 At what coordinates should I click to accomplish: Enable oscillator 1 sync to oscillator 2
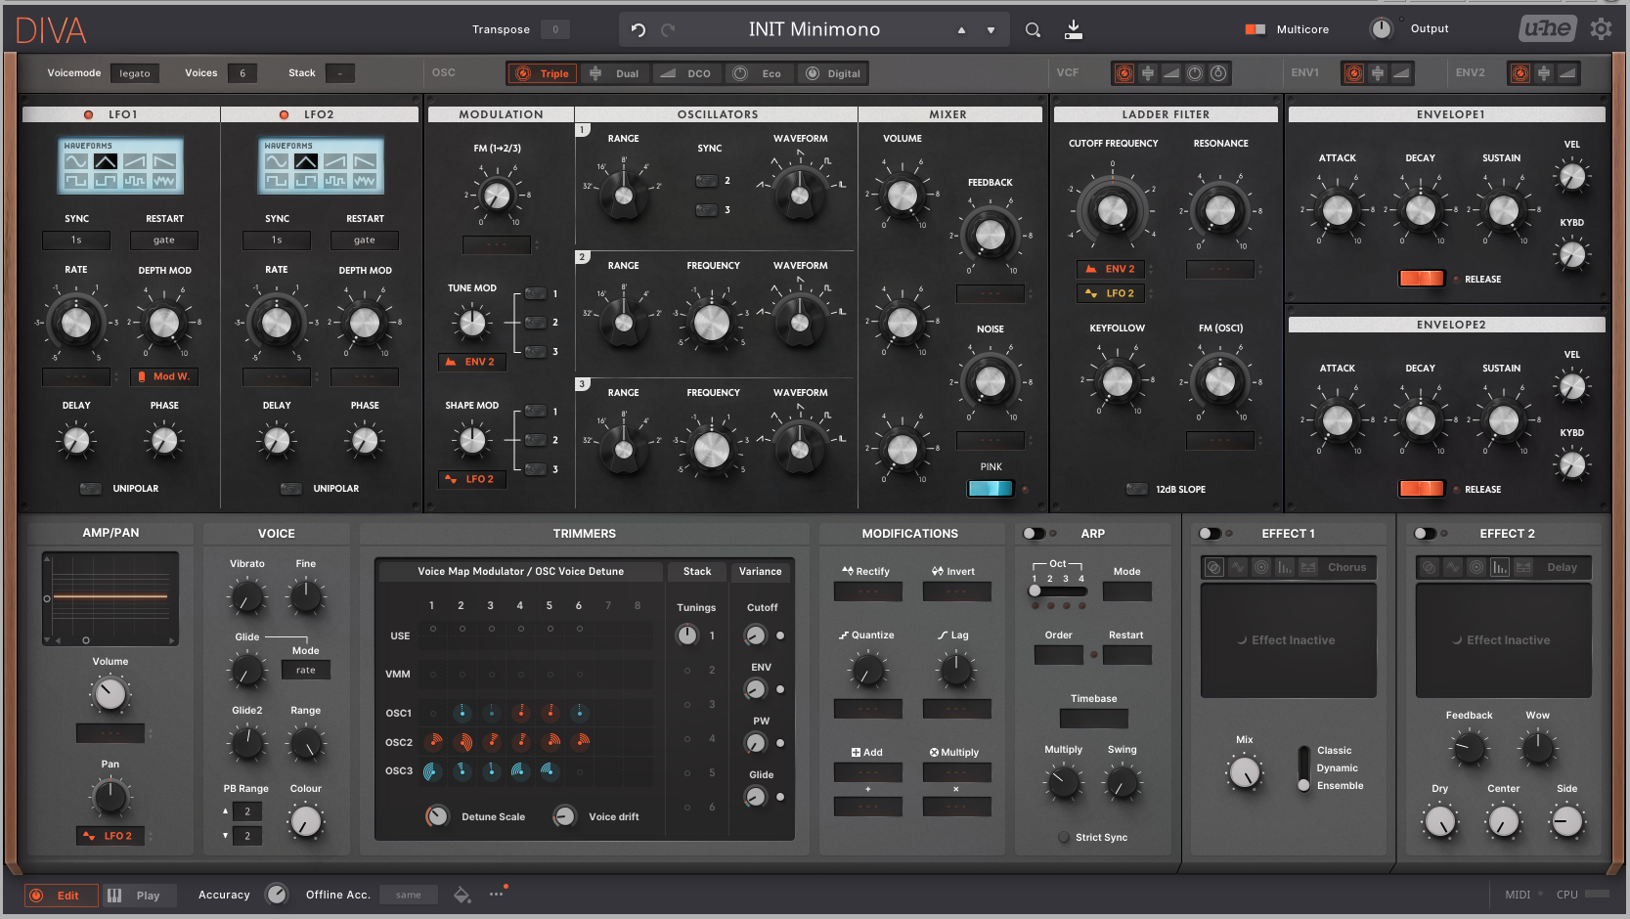(x=706, y=181)
